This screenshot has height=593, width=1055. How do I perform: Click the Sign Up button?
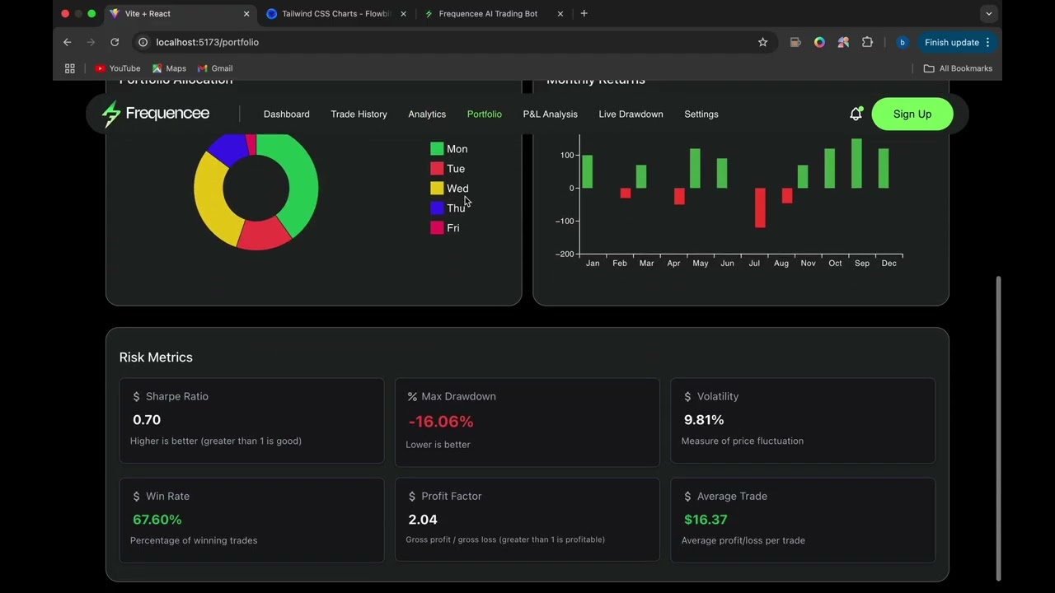click(x=912, y=114)
